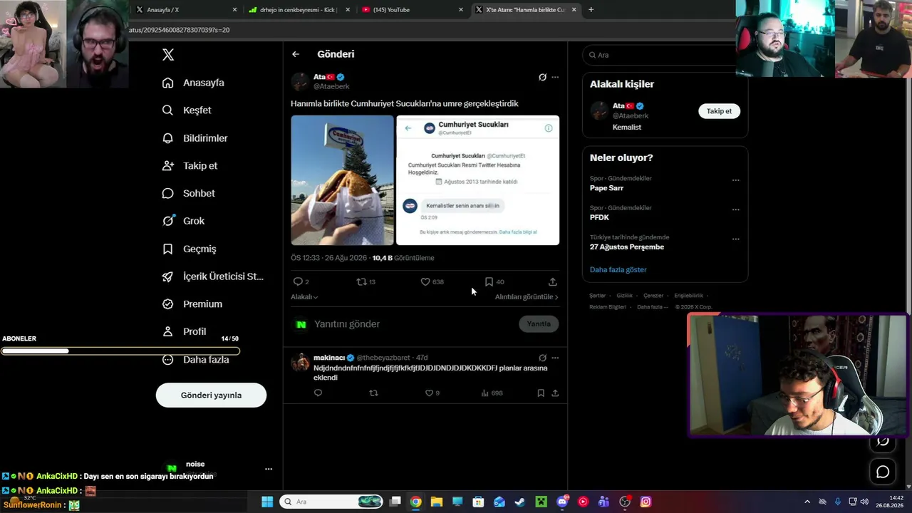The image size is (912, 513).
Task: Click the reply icon on the main post
Action: [298, 281]
